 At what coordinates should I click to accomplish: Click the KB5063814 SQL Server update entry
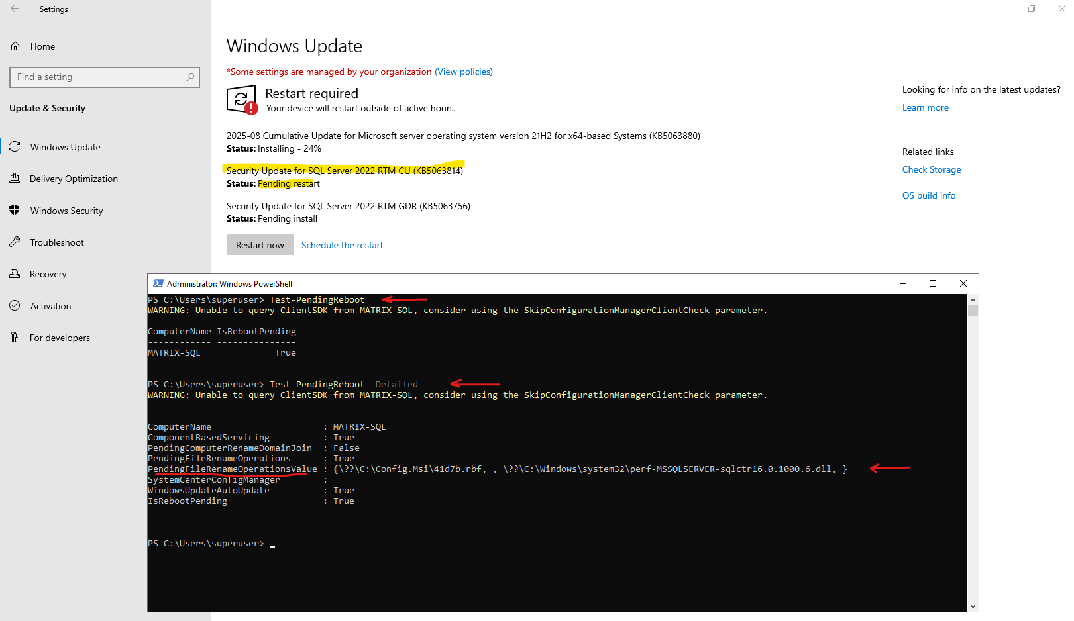(x=345, y=171)
